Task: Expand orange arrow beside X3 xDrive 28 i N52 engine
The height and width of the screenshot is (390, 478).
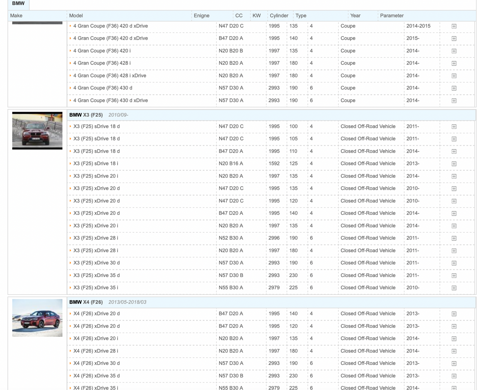Action: pos(70,238)
